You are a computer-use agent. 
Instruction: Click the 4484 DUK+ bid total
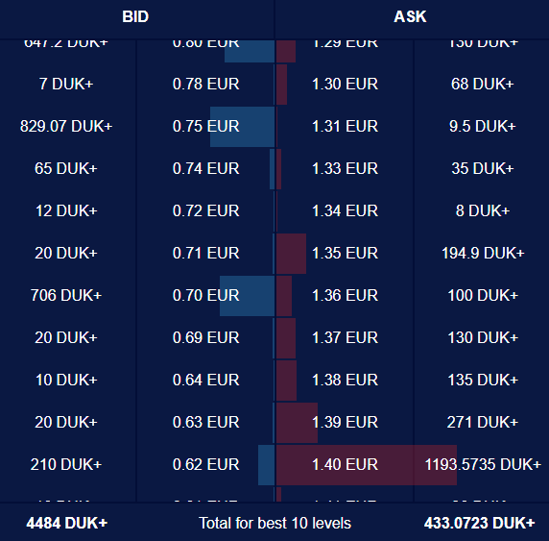click(67, 523)
